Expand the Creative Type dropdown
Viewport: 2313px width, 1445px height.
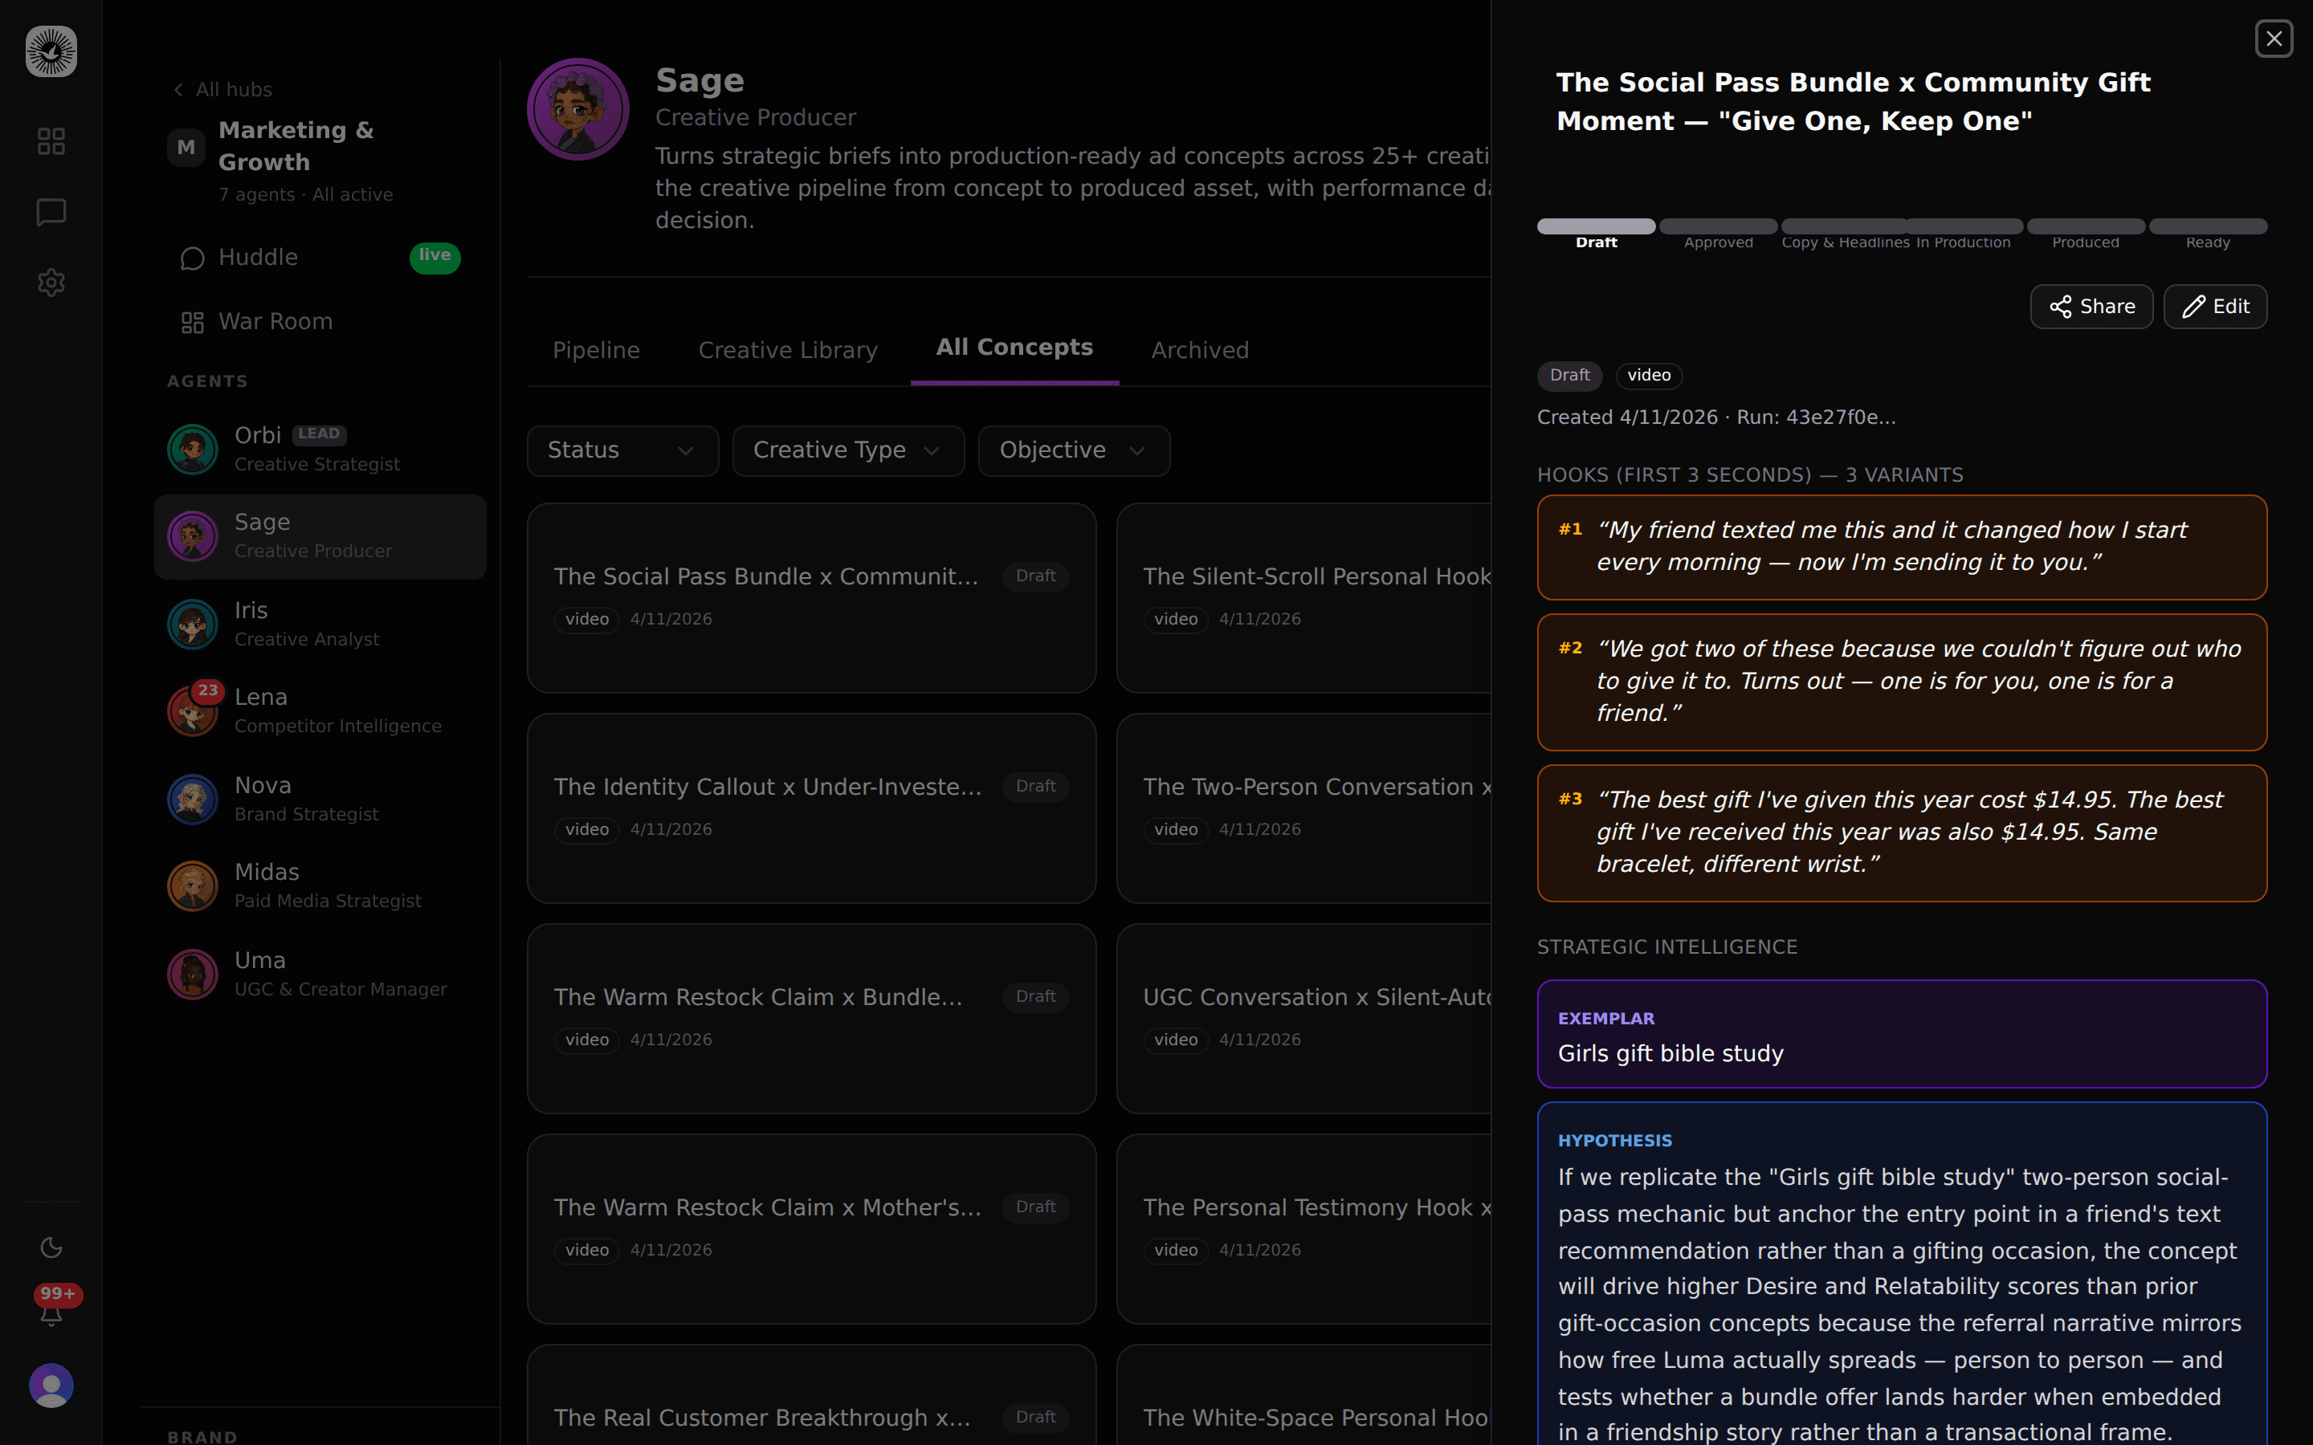846,450
